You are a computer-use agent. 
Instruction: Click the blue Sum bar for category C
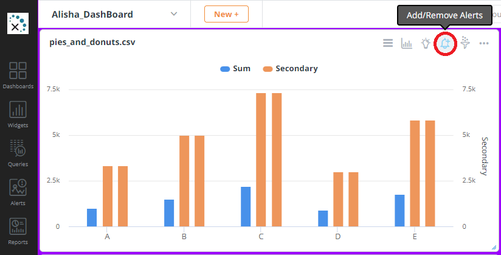246,206
